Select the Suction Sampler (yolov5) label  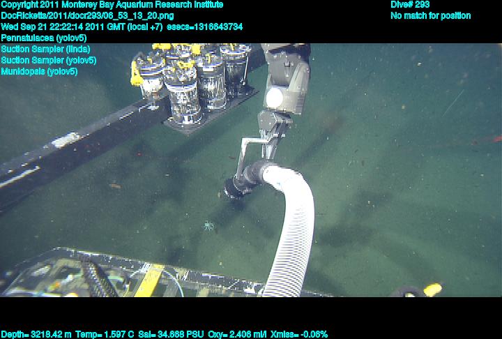point(49,60)
